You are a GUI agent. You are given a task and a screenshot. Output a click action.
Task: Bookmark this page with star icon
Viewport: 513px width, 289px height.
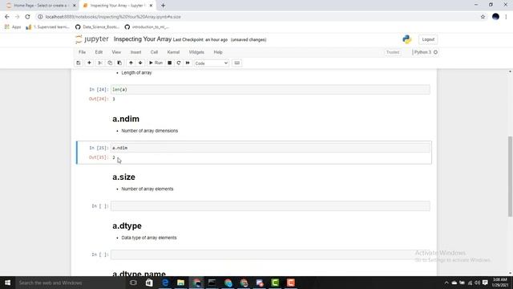click(x=483, y=17)
